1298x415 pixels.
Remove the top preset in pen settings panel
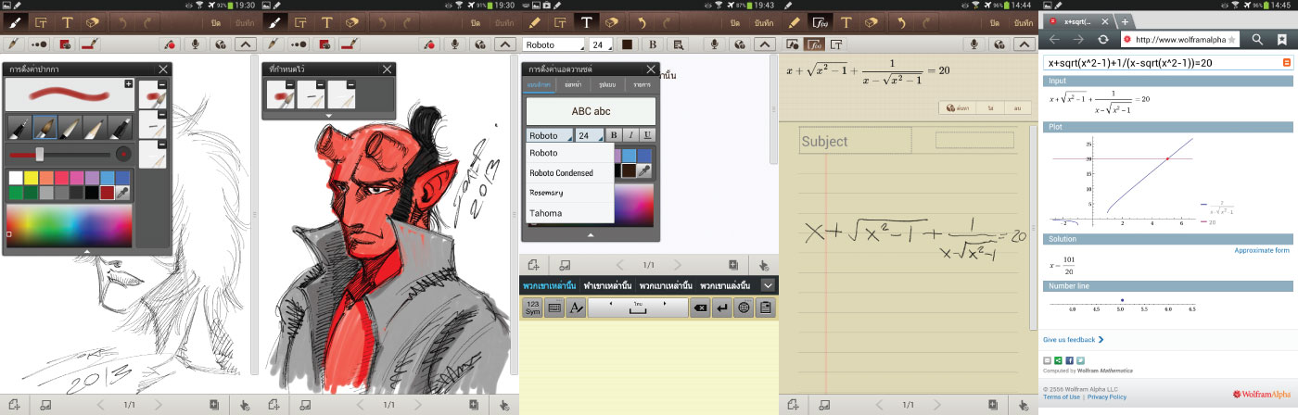pyautogui.click(x=161, y=85)
